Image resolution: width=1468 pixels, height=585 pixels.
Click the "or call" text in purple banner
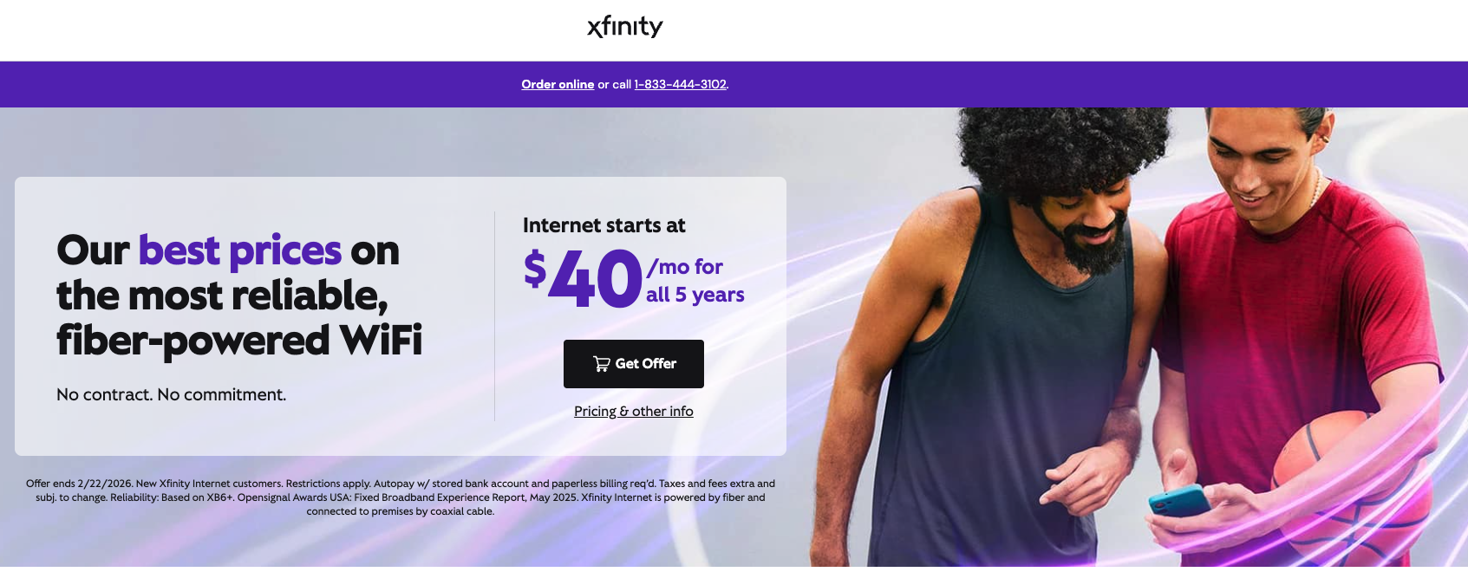coord(614,84)
